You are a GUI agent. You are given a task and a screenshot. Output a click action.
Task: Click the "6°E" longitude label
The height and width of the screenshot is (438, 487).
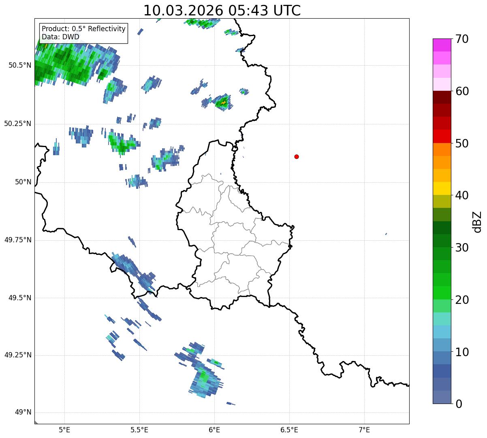pos(214,429)
